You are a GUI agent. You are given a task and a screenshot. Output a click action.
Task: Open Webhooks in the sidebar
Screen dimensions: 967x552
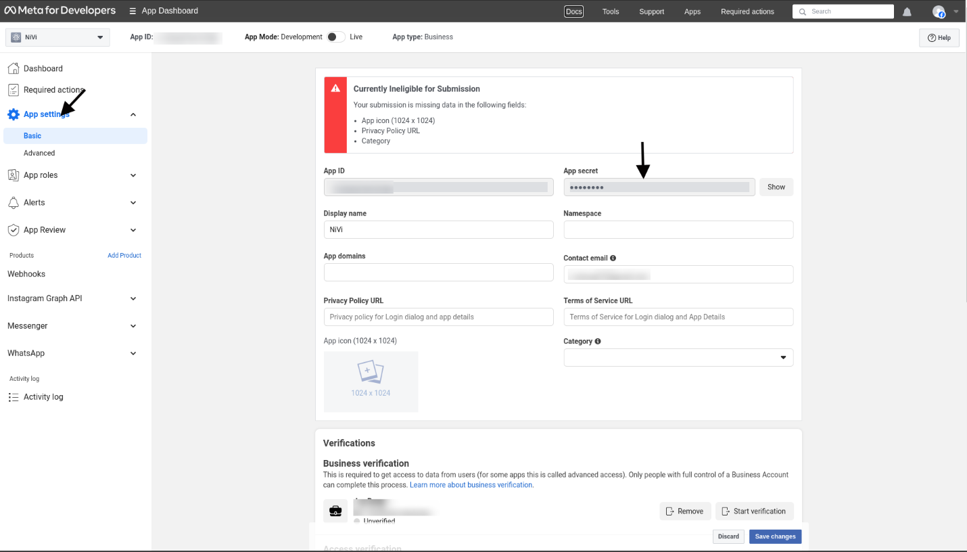coord(26,274)
